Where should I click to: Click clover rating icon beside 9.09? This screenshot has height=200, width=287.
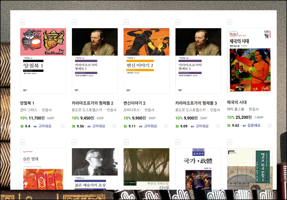pos(177,126)
